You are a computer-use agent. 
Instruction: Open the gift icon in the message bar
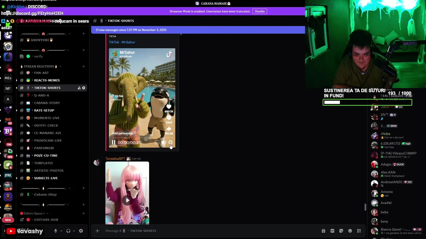coord(323,231)
